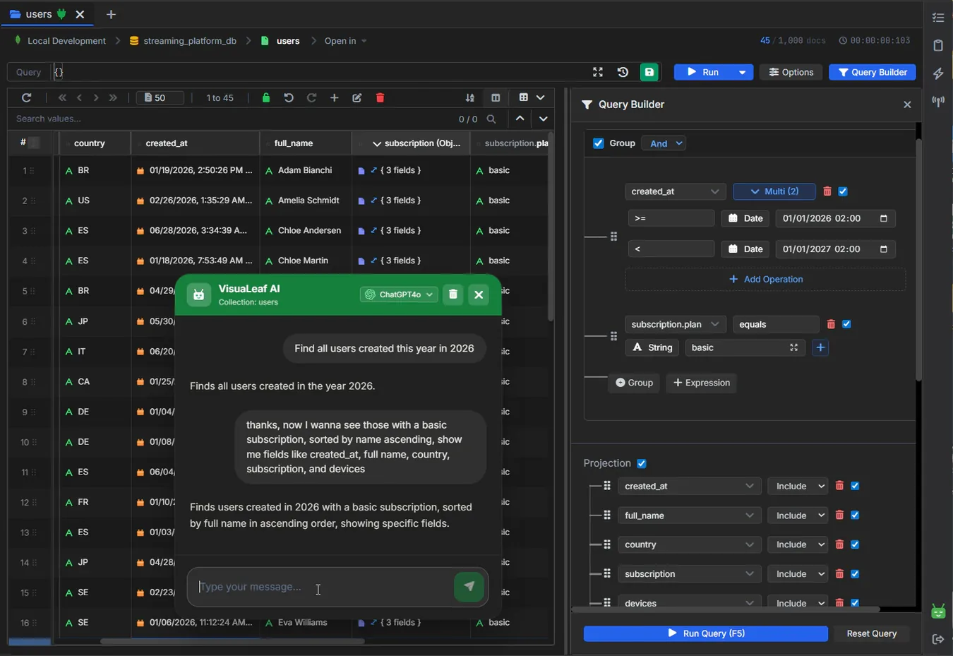Screen dimensions: 953x656
Task: Click the green lock icon in toolbar
Action: click(x=266, y=98)
